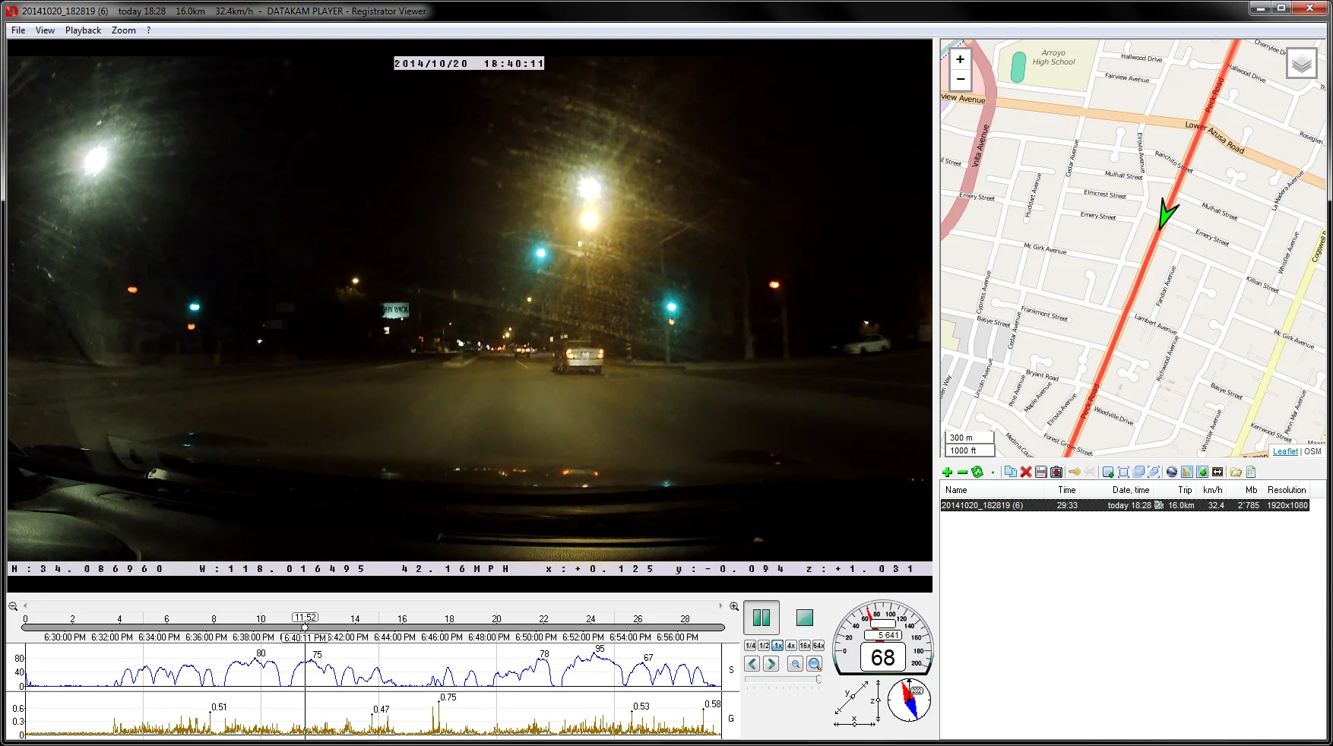Select 1x playback speed
The height and width of the screenshot is (746, 1333).
tap(777, 646)
